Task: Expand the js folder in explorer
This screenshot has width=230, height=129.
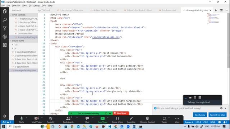Action: (15, 48)
